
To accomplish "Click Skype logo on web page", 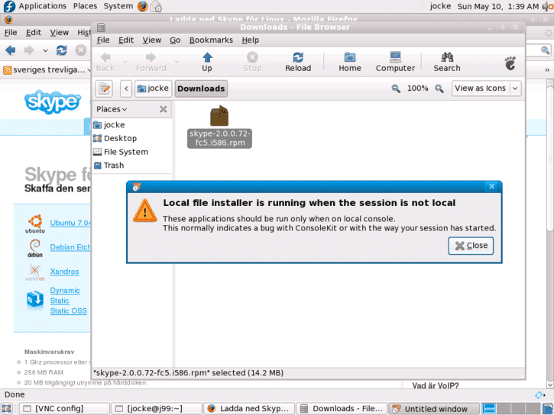I will pyautogui.click(x=52, y=102).
